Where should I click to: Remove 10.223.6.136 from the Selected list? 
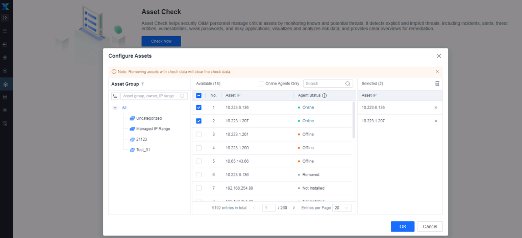pos(436,108)
